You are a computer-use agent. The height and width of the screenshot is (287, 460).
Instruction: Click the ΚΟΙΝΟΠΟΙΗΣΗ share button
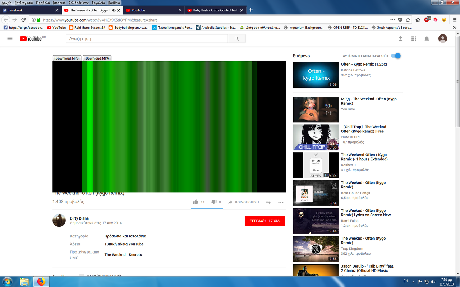243,202
